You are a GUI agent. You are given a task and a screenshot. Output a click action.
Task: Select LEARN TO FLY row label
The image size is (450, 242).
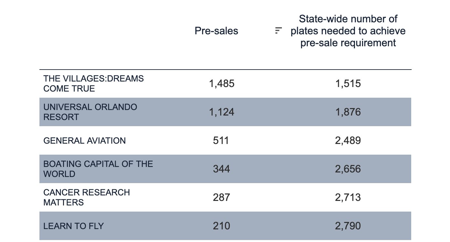click(73, 226)
